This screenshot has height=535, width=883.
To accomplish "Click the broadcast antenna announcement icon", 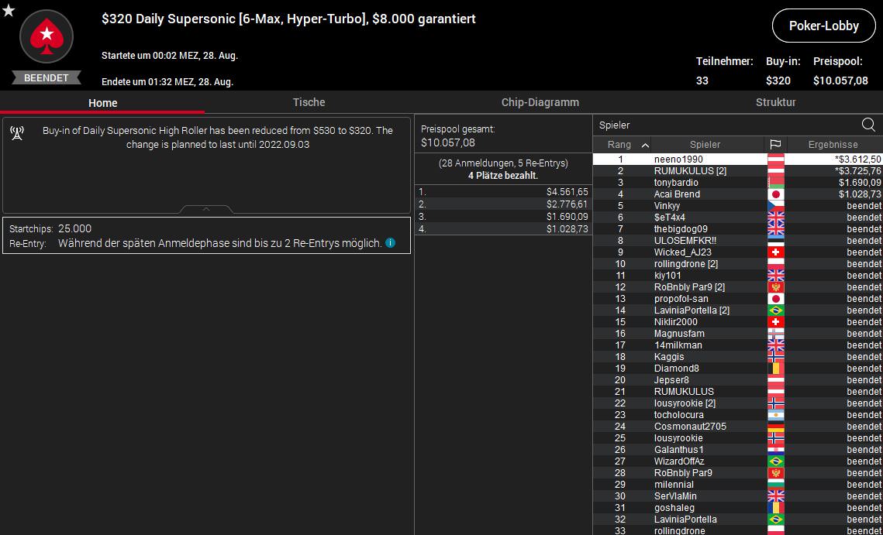I will [17, 133].
